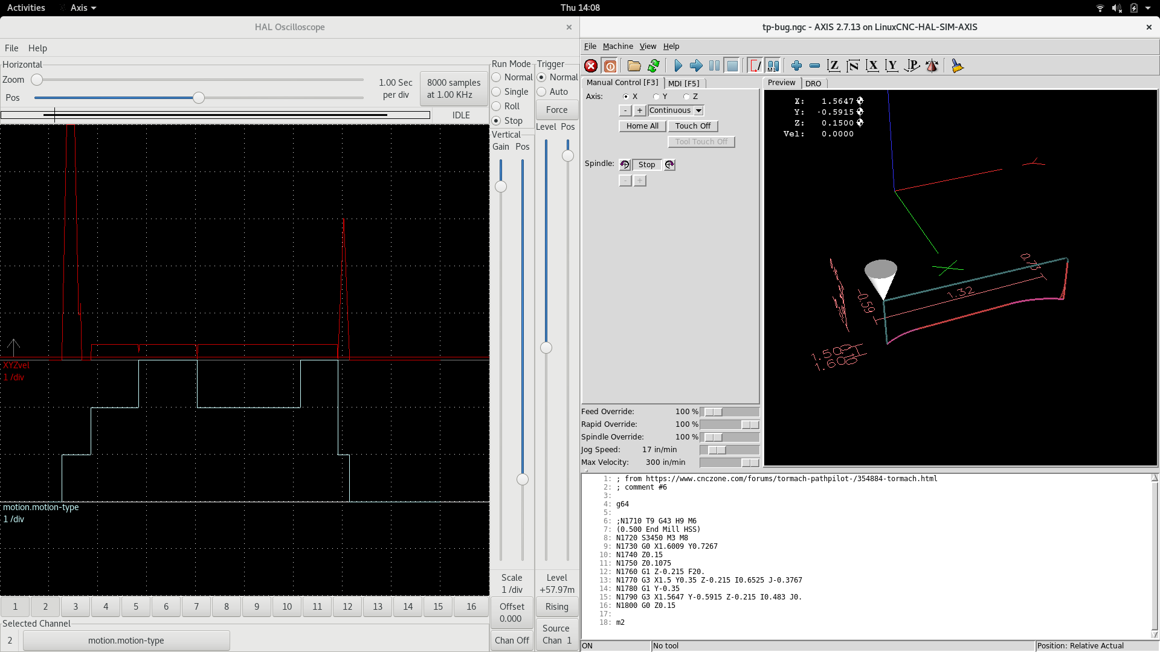This screenshot has height=652, width=1160.
Task: Open the Preview tab
Action: (x=782, y=83)
